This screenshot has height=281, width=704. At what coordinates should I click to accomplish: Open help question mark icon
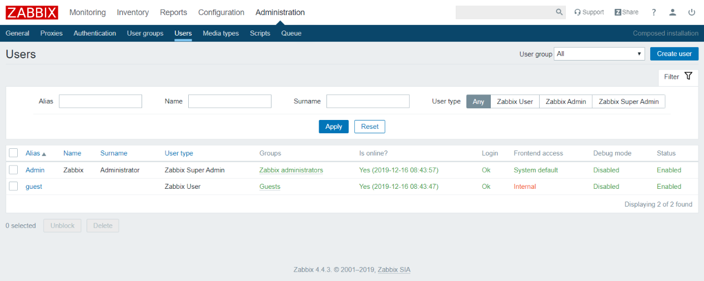click(654, 12)
